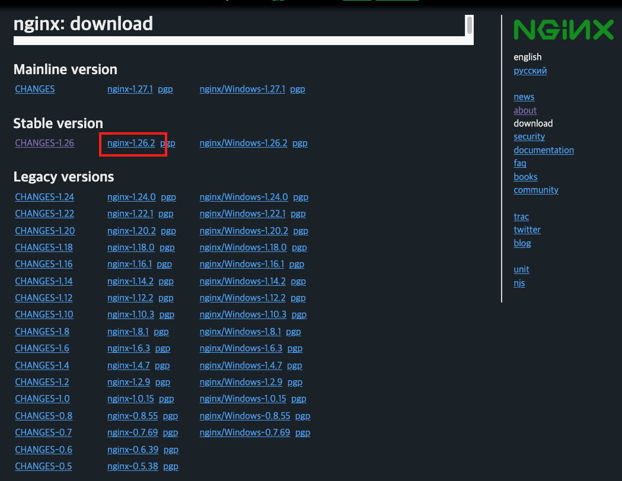Click the header scrollbar thumb

[x=470, y=25]
